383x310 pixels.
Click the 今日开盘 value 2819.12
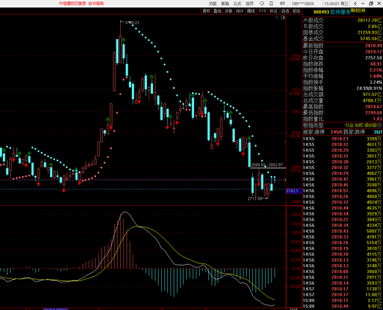(x=374, y=52)
